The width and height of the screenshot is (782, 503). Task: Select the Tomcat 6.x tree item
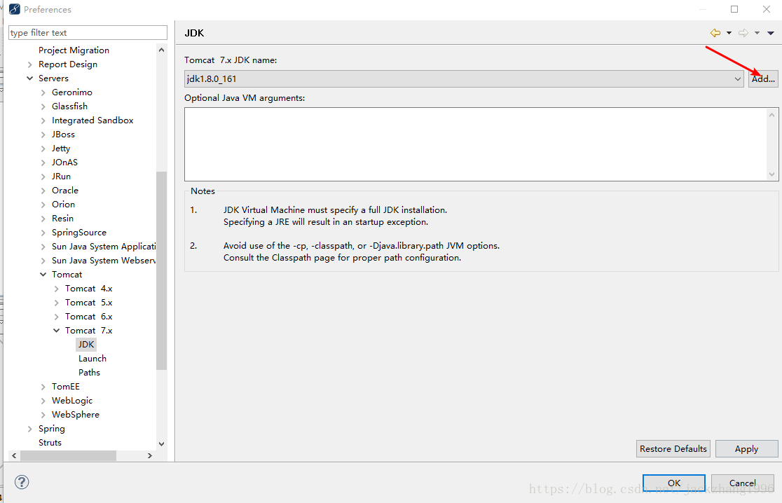coord(89,317)
